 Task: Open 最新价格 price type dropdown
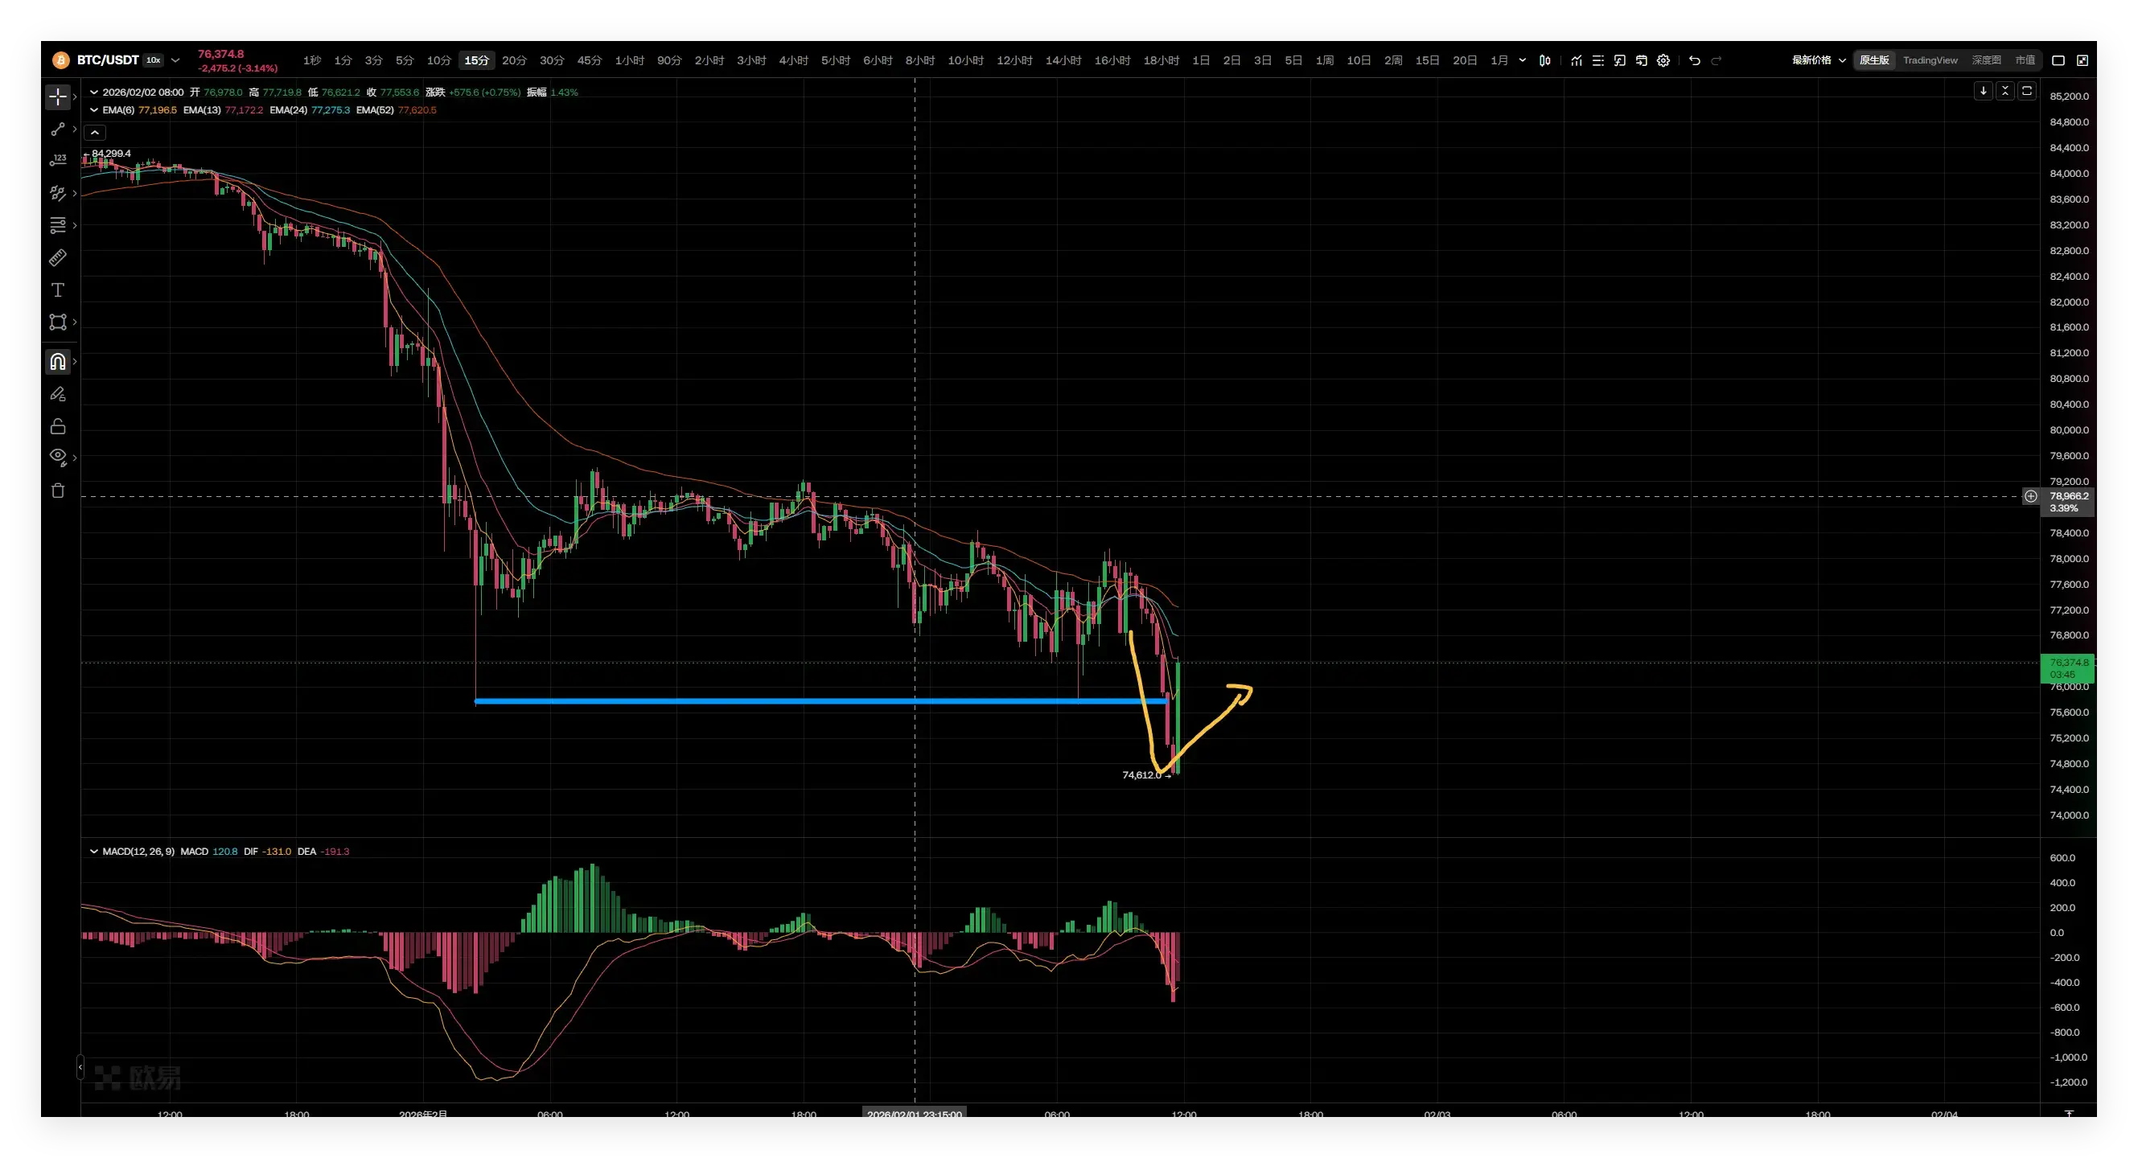pyautogui.click(x=1818, y=60)
